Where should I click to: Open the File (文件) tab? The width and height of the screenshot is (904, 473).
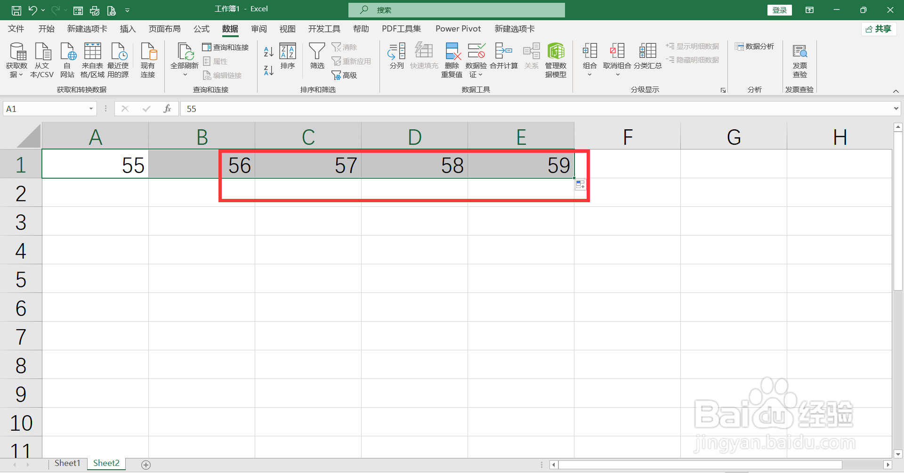16,29
